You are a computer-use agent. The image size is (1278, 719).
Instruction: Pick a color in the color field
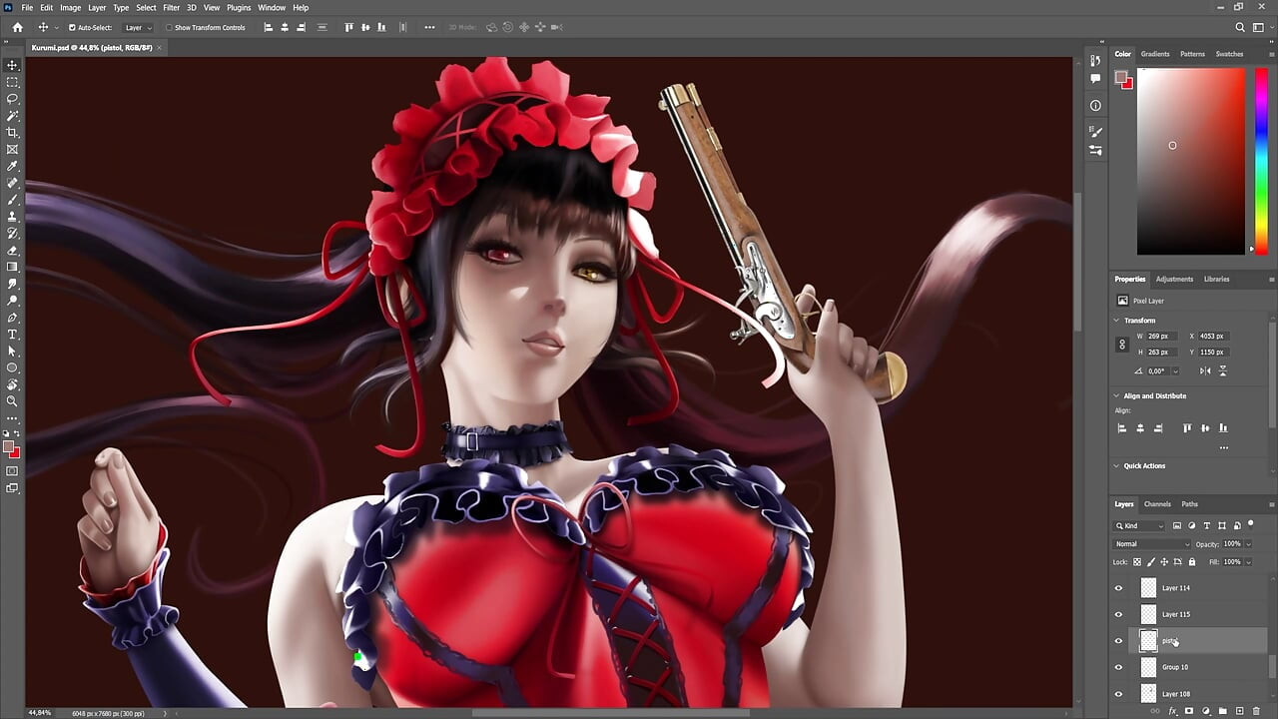[1191, 161]
